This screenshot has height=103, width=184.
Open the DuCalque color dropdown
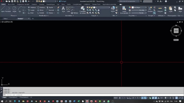point(139,8)
